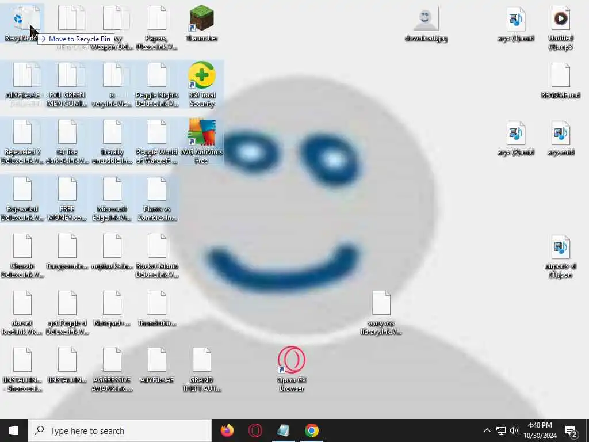Select the FREE MONEY.co... file icon
The height and width of the screenshot is (442, 589).
pyautogui.click(x=67, y=199)
